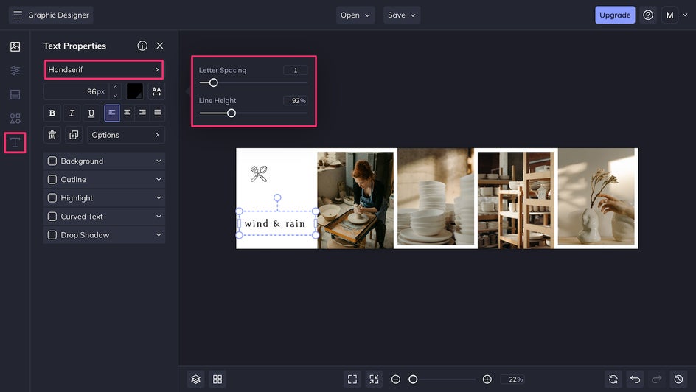Expand the Highlight section chevron
This screenshot has width=696, height=392.
point(159,197)
